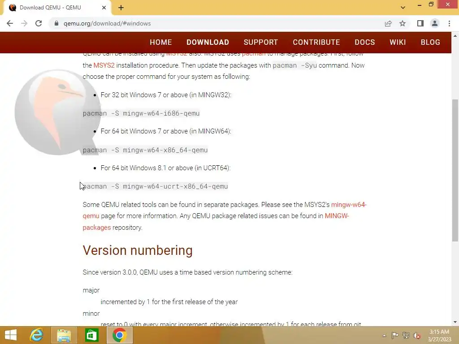Click the 'minor' definition term
Viewport: 459px width, 344px height.
91,313
